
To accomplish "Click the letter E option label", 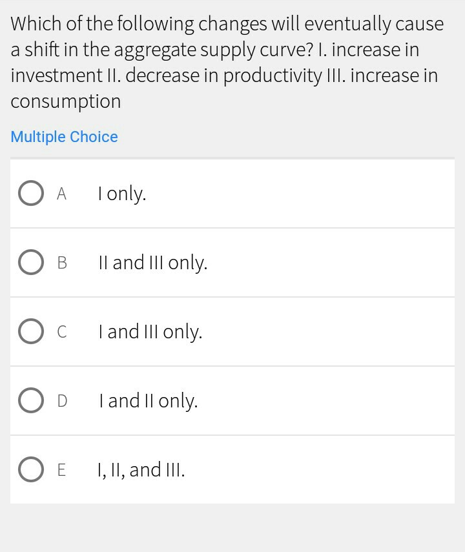I will tap(62, 469).
